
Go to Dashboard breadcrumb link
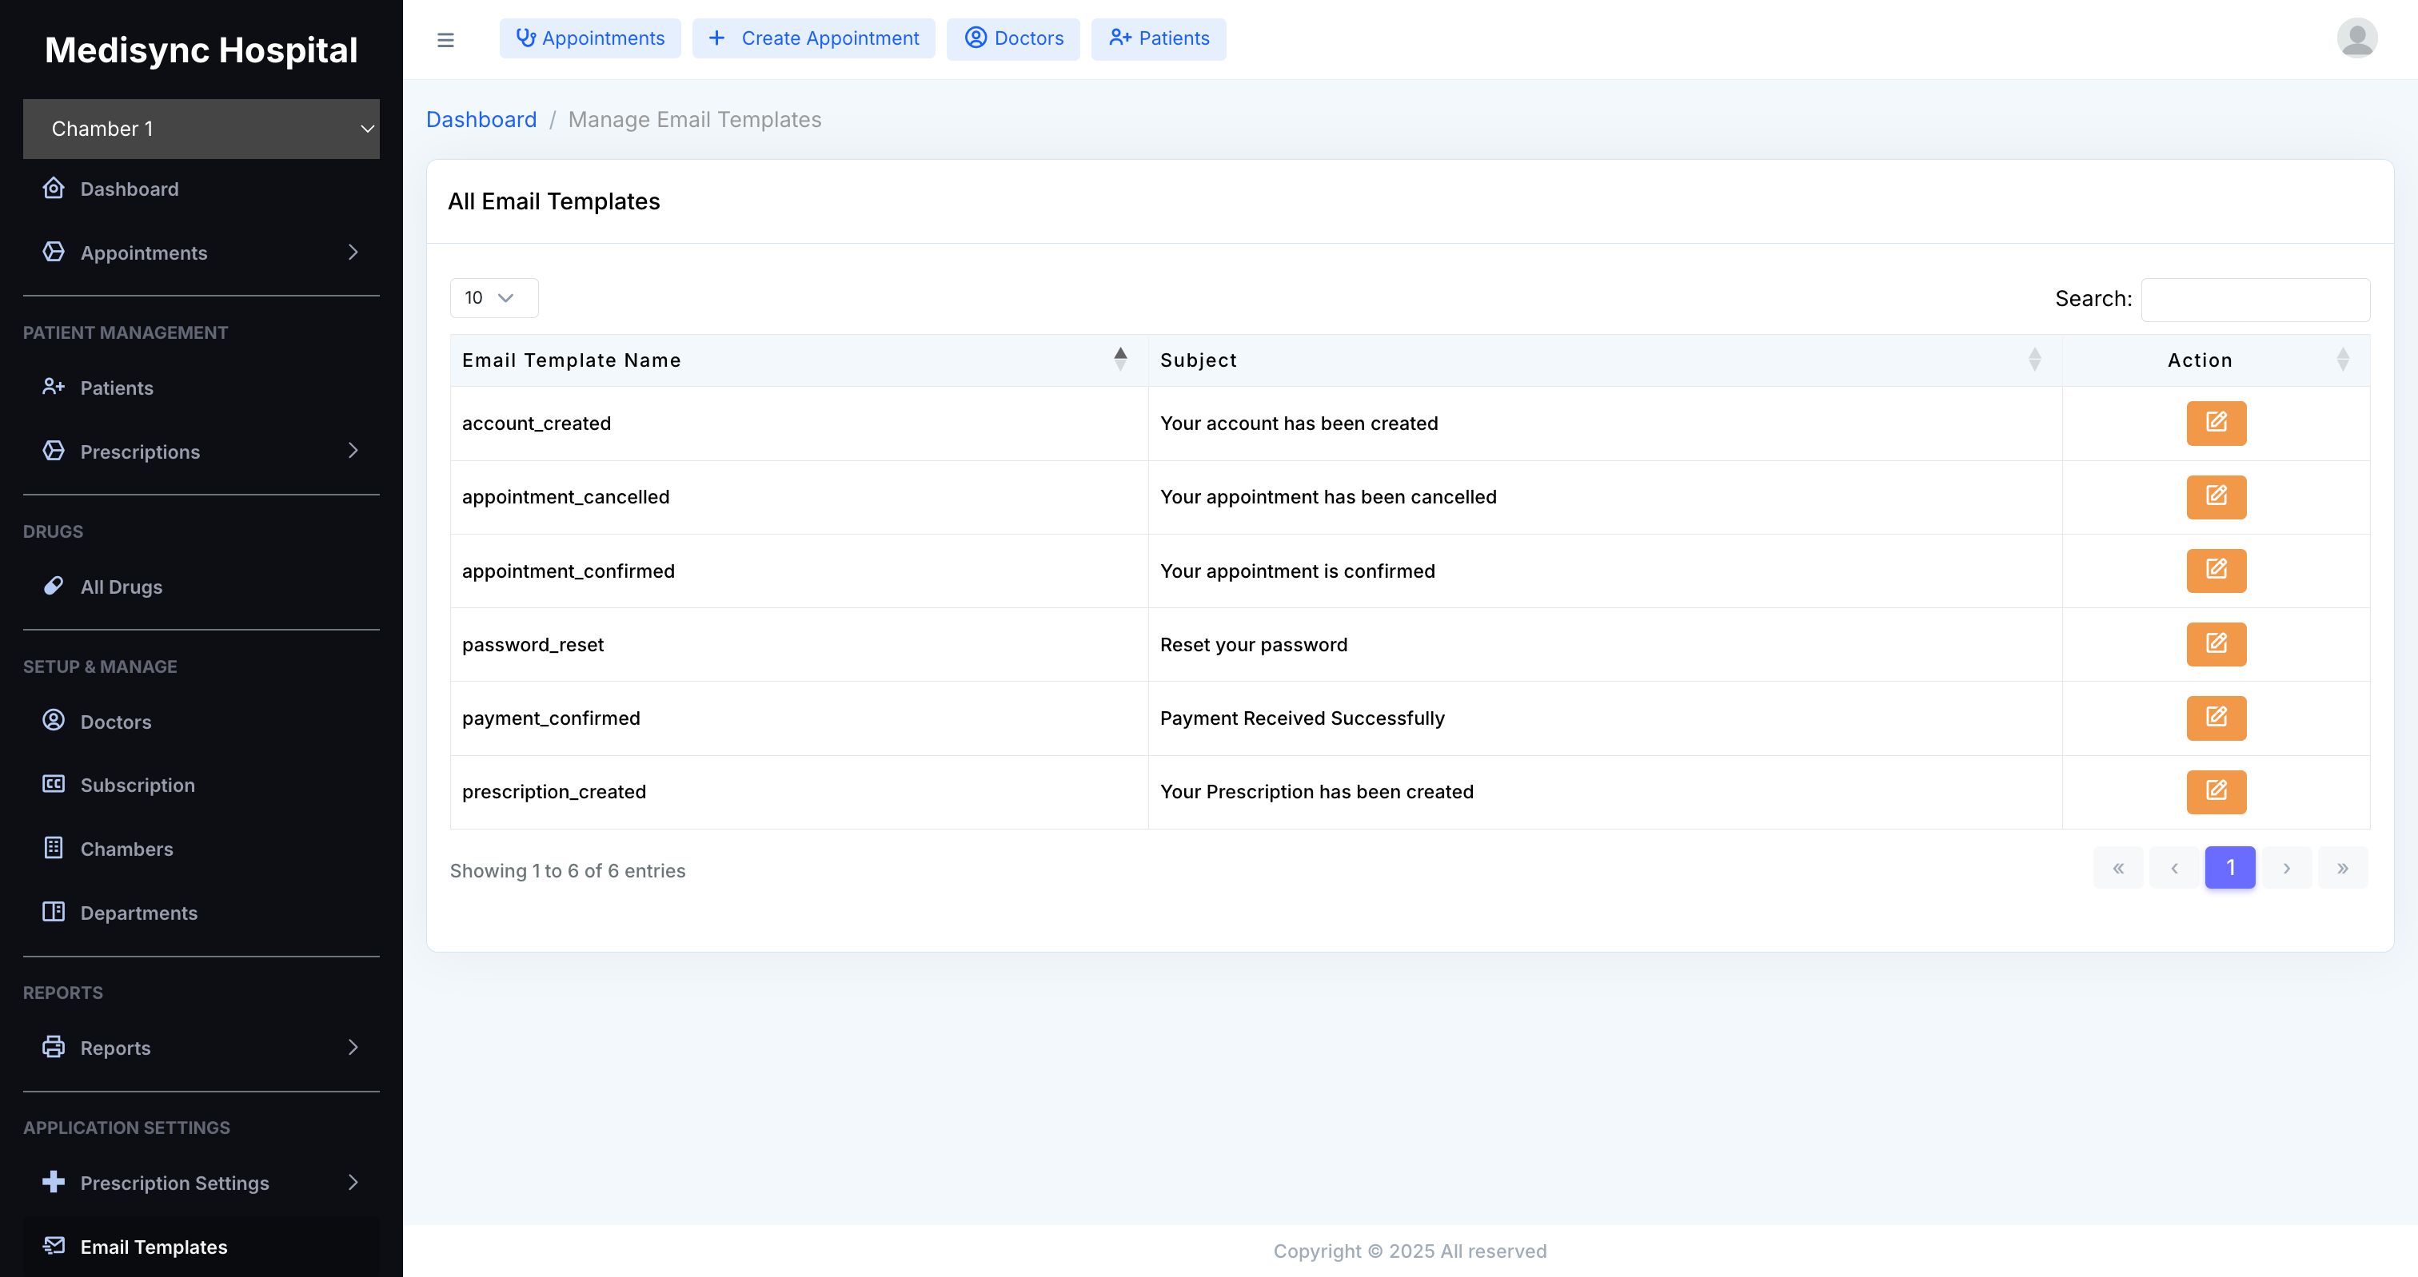point(481,119)
